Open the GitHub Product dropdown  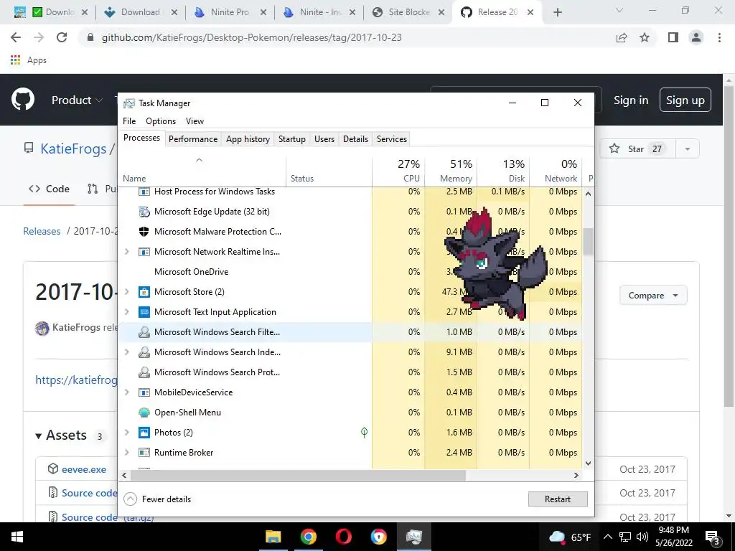[x=77, y=100]
